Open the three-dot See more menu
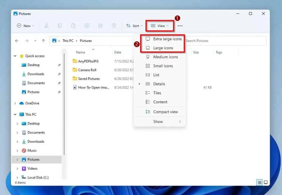Screen dimensions: 282x195 (180, 26)
